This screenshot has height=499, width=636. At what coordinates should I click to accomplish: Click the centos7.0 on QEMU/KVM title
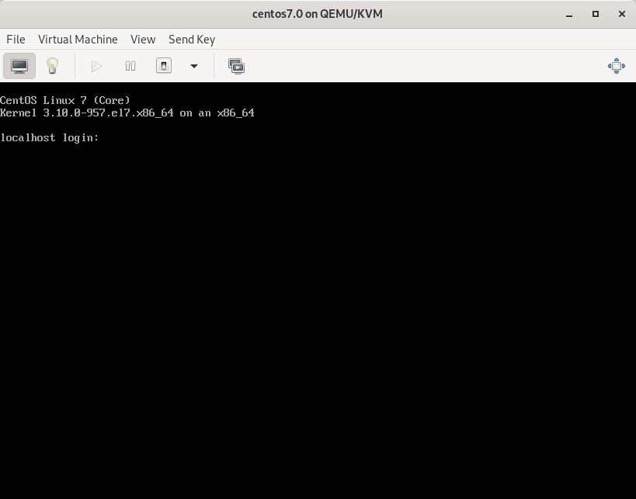(x=318, y=14)
